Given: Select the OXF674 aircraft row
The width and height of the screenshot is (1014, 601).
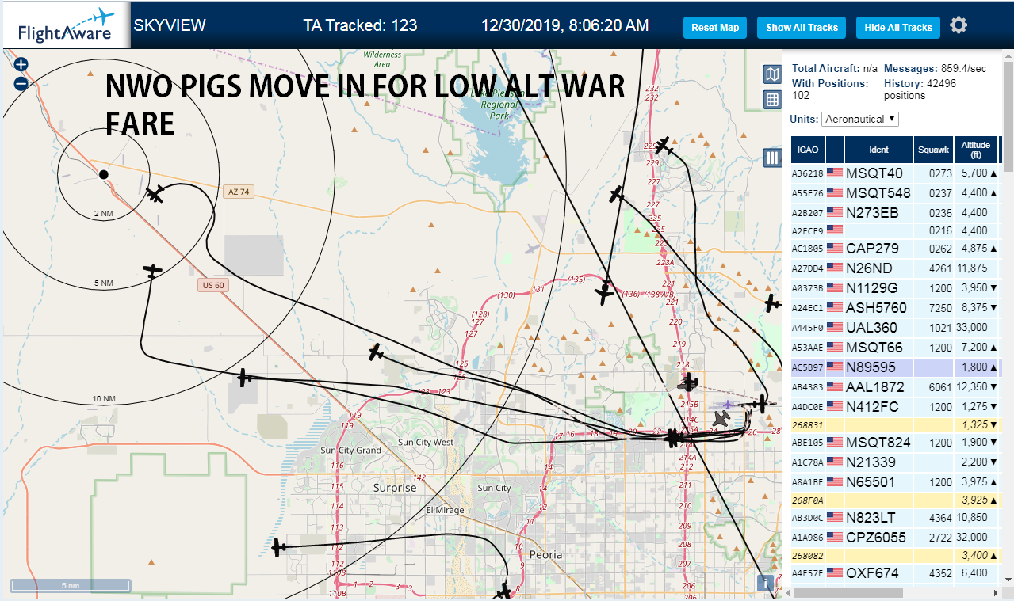Looking at the screenshot, I should pos(896,572).
